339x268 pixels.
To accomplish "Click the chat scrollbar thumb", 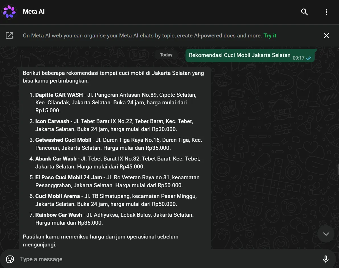I will click(x=338, y=170).
